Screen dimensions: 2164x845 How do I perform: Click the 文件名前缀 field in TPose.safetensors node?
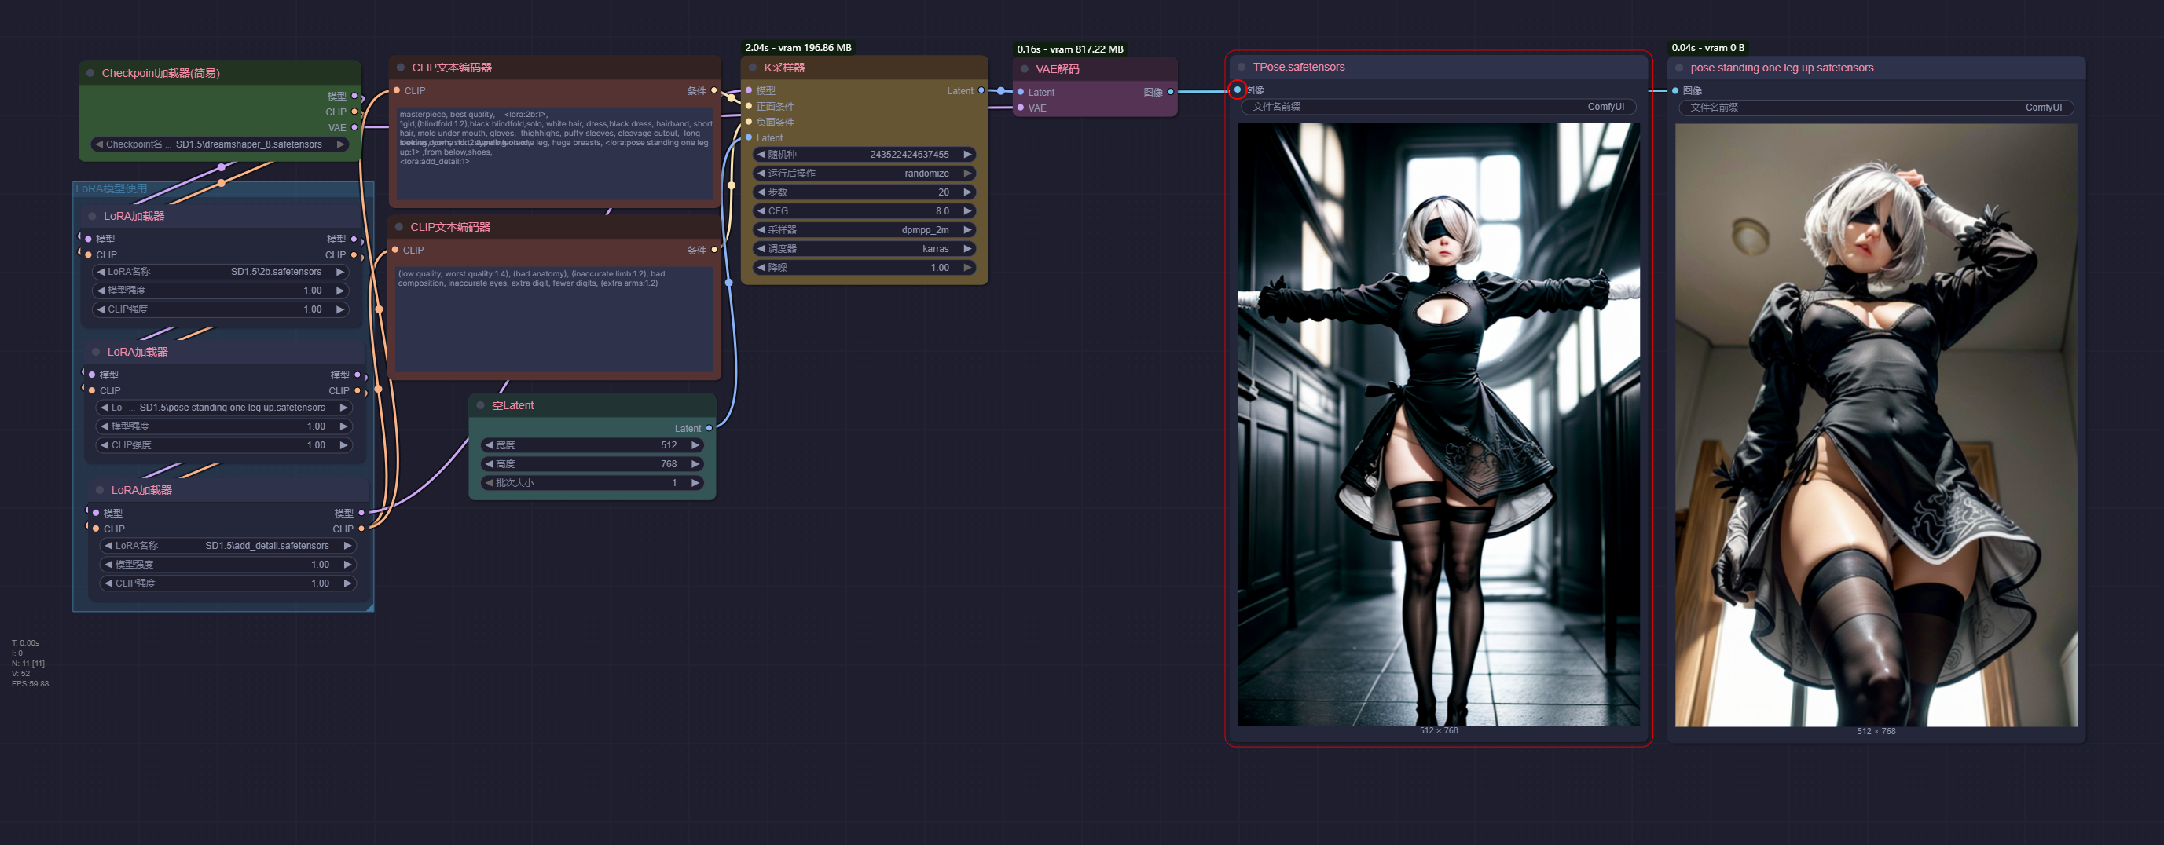(x=1437, y=107)
